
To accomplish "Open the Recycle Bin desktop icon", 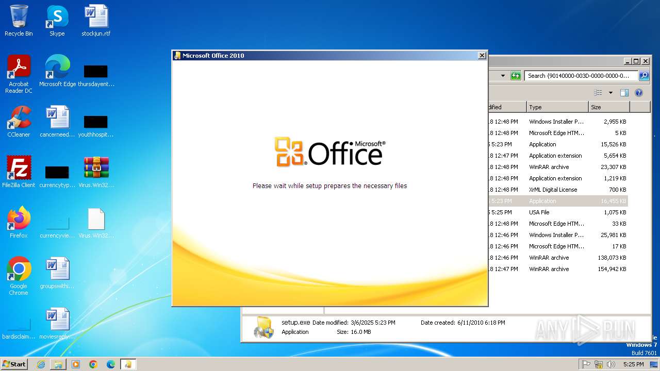I will coord(19,21).
